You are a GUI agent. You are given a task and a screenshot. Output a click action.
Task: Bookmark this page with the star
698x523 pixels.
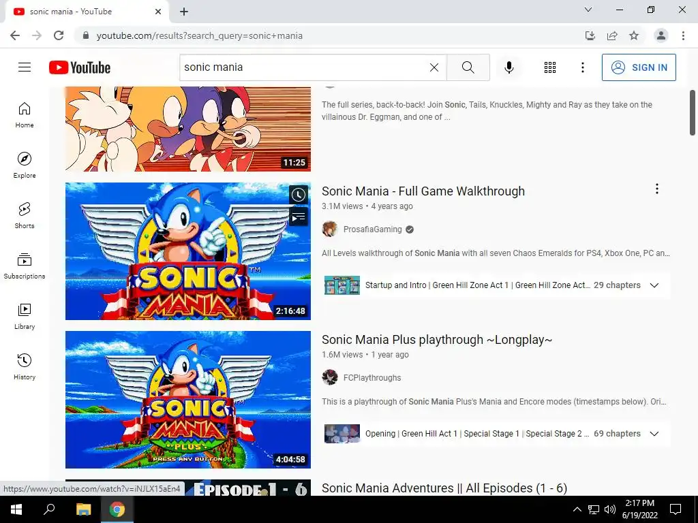[x=634, y=35]
